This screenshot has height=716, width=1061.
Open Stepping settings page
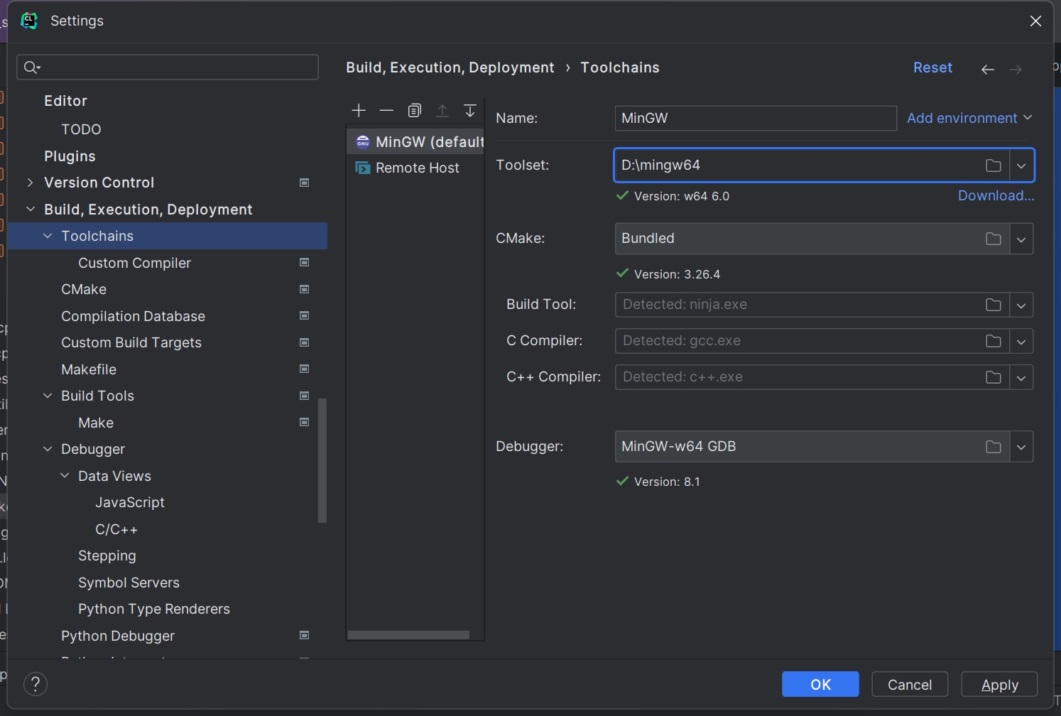107,555
